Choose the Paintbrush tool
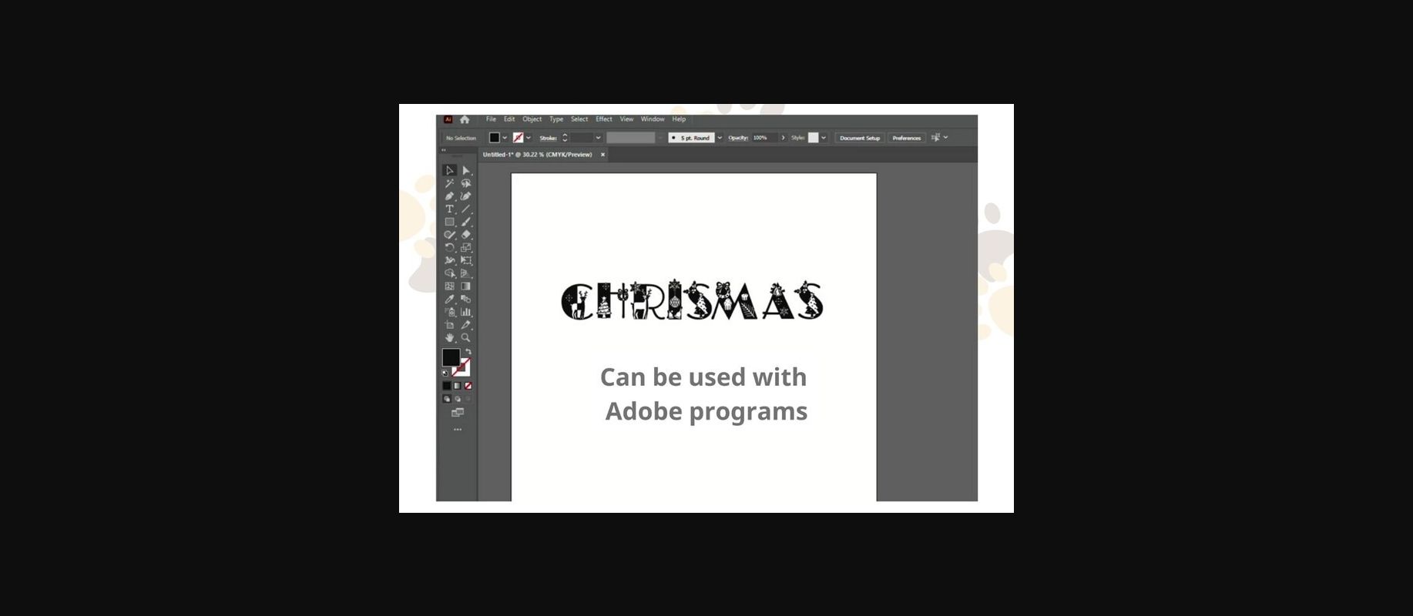The height and width of the screenshot is (616, 1413). point(466,222)
